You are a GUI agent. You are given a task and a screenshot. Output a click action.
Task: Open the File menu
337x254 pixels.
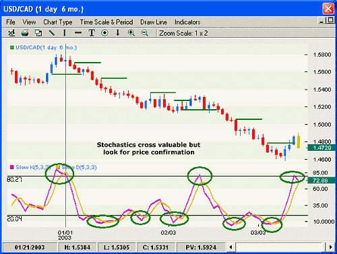click(11, 22)
